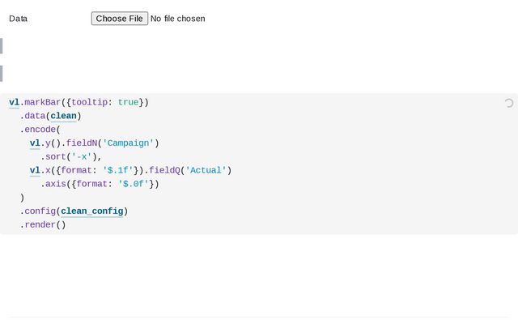This screenshot has height=324, width=518.
Task: Click the 'vl' reference before markBar
Action: tap(14, 102)
